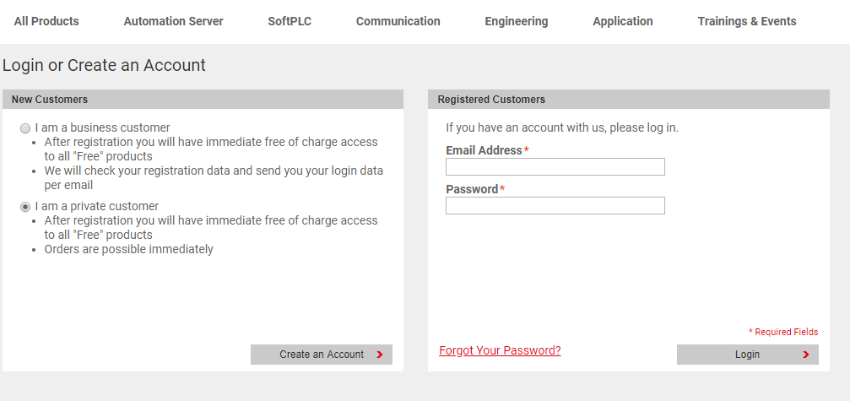Focus the Password input field
This screenshot has height=401, width=850.
(555, 205)
